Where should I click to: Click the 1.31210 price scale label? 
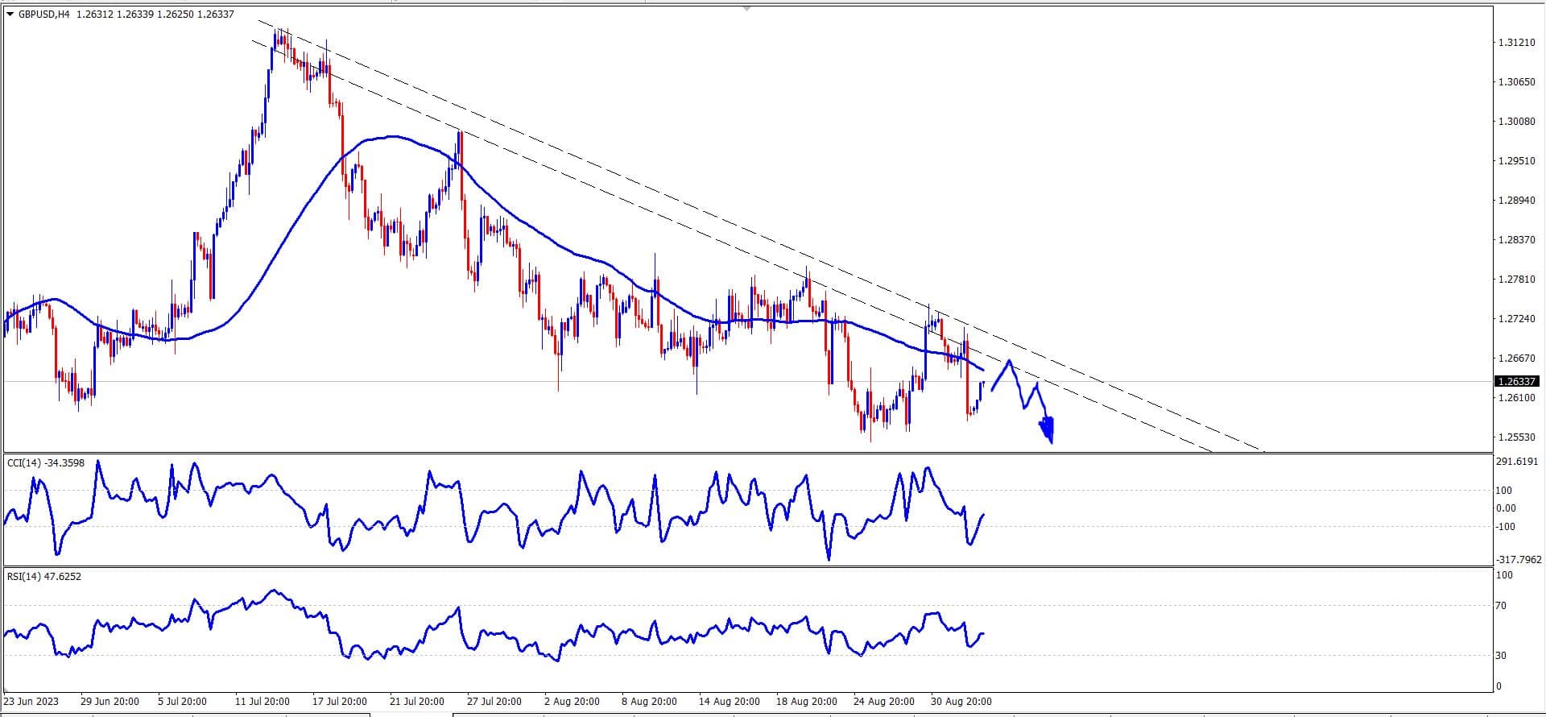[1516, 42]
